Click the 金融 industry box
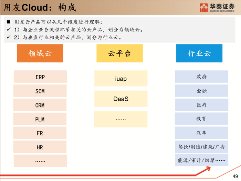The image size is (241, 181). 201,91
